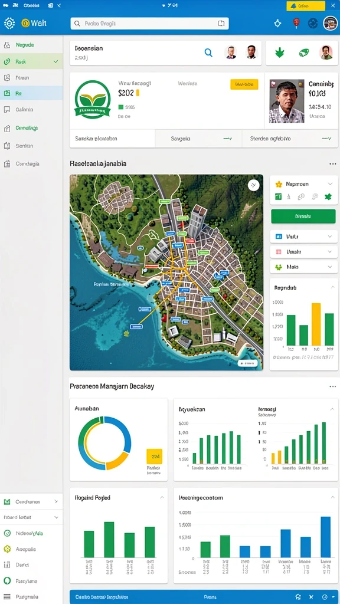Click the yellow star icon beside Nepmoan
This screenshot has width=340, height=604.
(279, 184)
